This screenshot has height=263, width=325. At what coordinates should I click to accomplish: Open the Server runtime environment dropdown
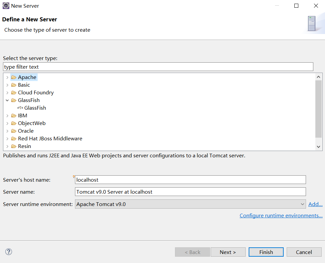190,204
